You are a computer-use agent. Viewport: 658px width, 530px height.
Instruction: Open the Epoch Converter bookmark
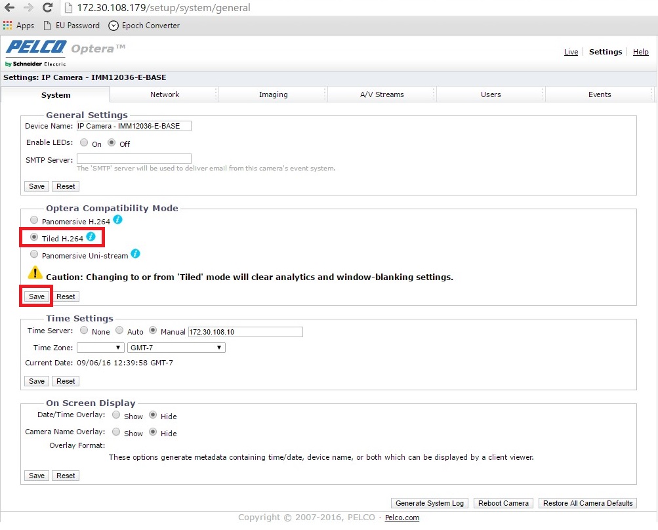(144, 26)
